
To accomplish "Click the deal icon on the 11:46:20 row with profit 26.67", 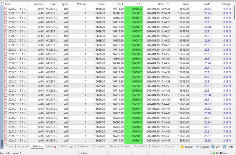I will point(6,18).
